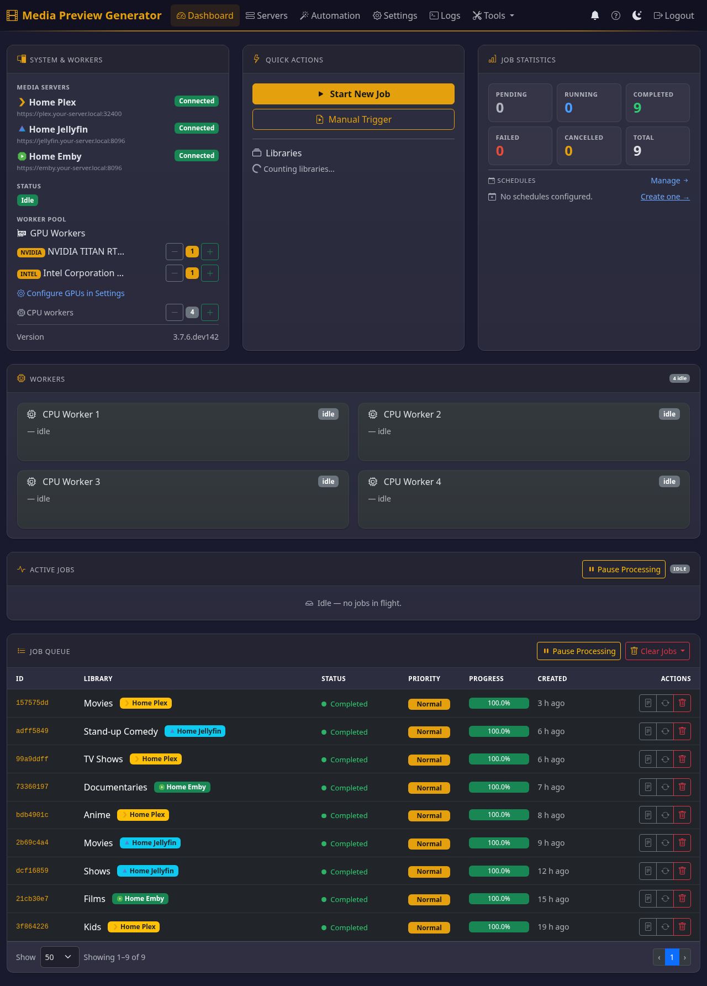Viewport: 707px width, 986px height.
Task: Open the help question mark icon
Action: (x=616, y=15)
